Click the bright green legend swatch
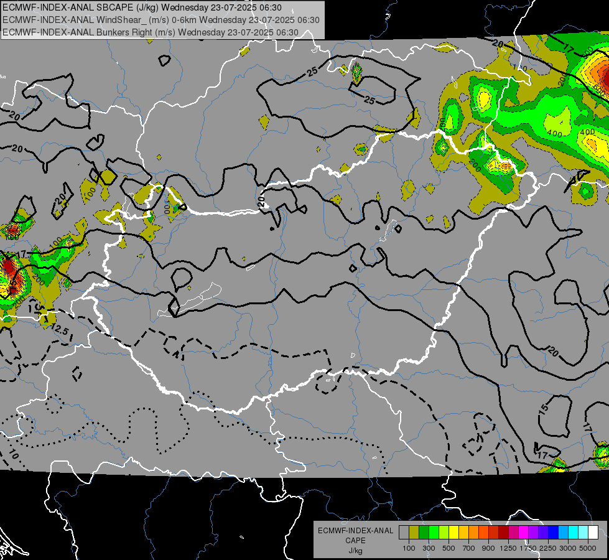This screenshot has height=560, width=609. click(x=434, y=533)
